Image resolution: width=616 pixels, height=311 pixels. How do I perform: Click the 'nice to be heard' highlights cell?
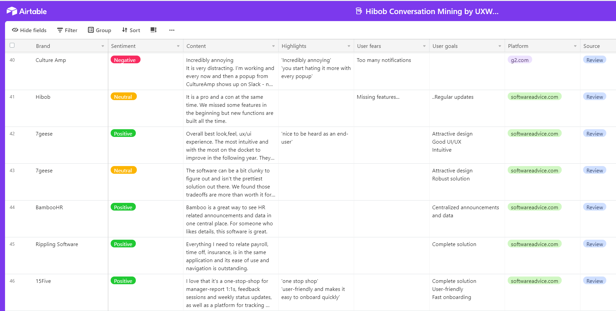[316, 145]
